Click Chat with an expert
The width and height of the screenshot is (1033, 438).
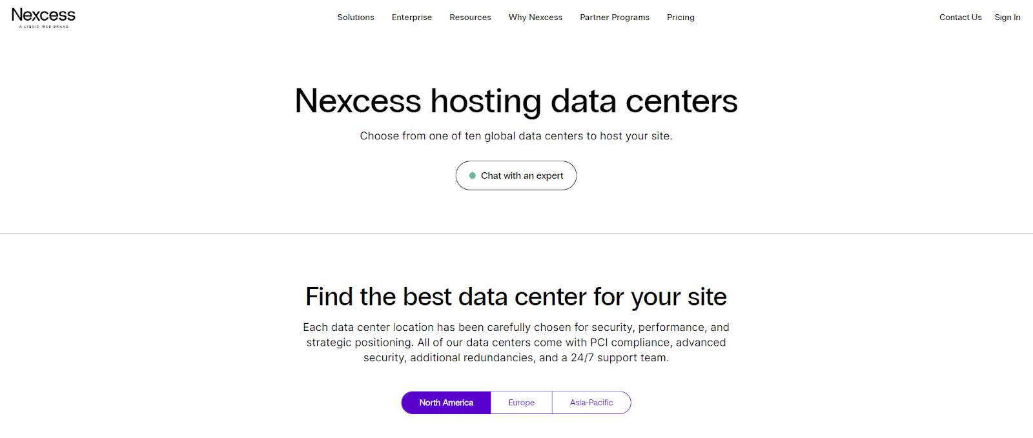point(516,175)
